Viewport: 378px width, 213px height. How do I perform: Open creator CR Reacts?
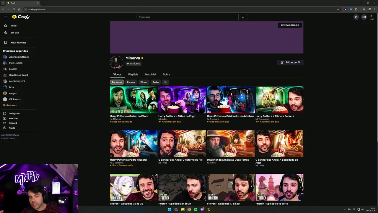[15, 99]
